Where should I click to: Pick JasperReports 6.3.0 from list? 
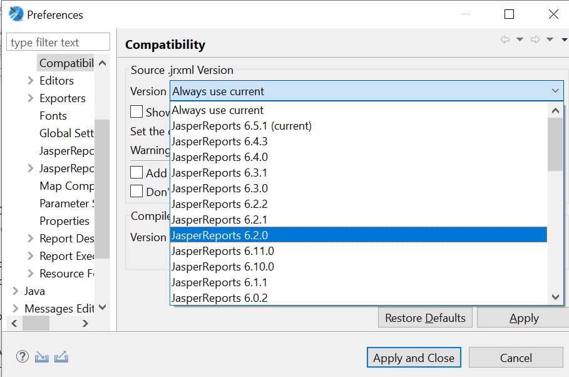[x=359, y=188]
